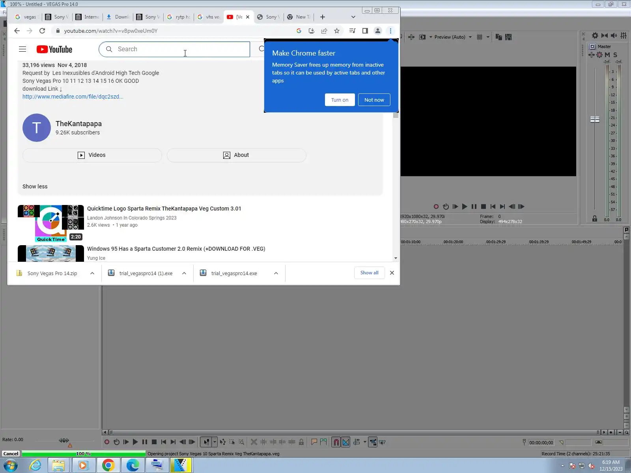Open the mixing console from Master Bus

pyautogui.click(x=624, y=35)
